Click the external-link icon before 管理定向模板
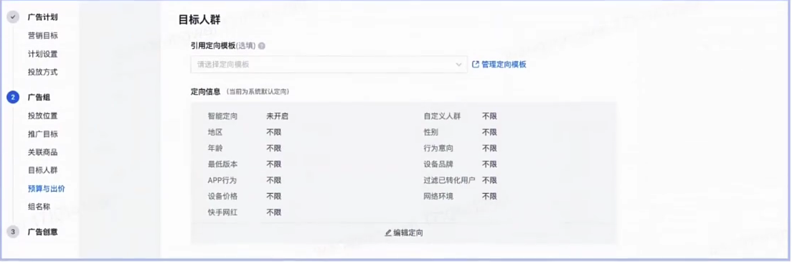The image size is (792, 262). pos(475,65)
